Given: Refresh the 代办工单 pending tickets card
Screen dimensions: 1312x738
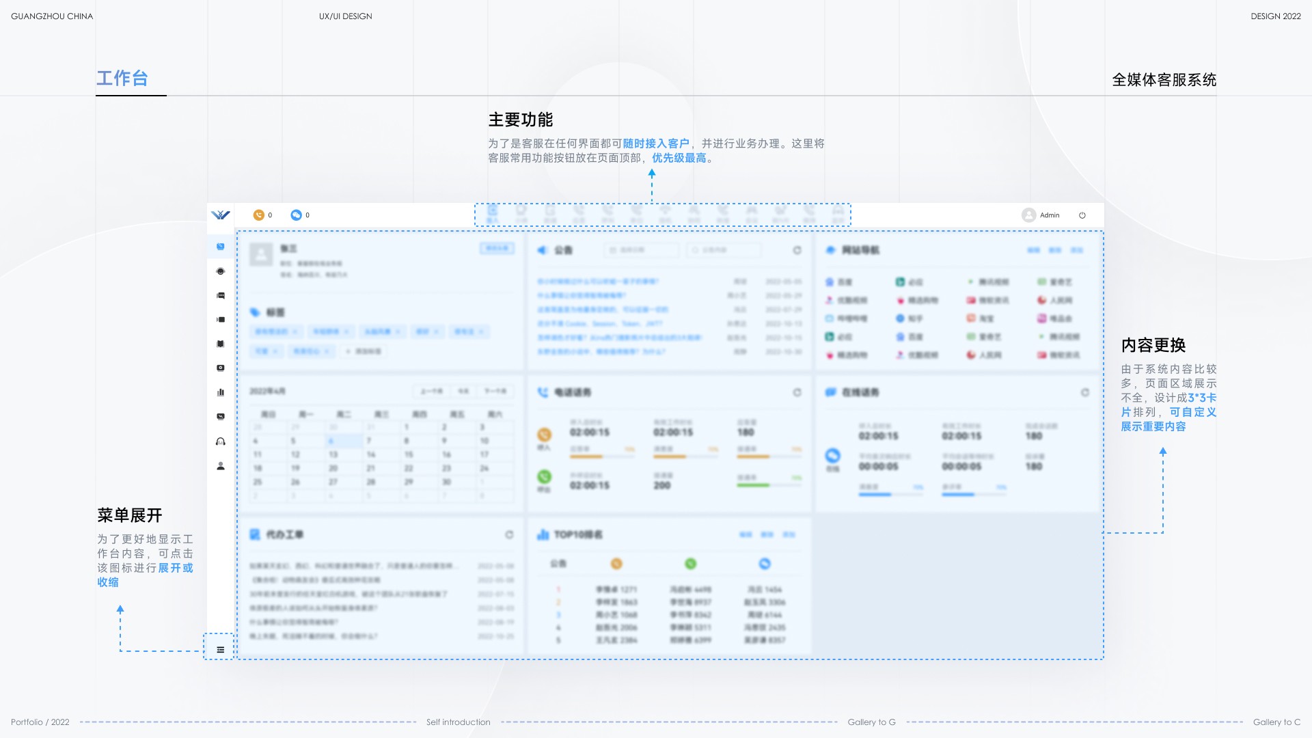Looking at the screenshot, I should coord(509,534).
